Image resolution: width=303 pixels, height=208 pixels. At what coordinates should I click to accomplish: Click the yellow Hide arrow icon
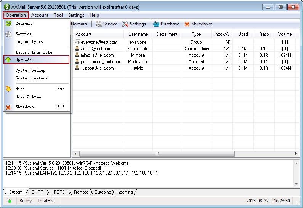[x=8, y=89]
